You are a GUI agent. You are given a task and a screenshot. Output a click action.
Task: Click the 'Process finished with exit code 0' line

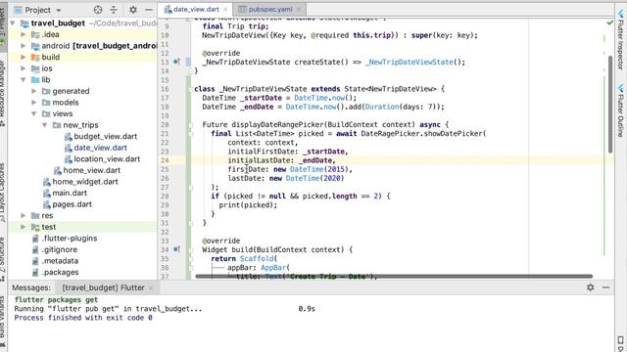[x=83, y=318]
